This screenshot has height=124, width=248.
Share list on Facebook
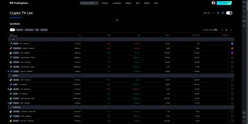pyautogui.click(x=223, y=13)
